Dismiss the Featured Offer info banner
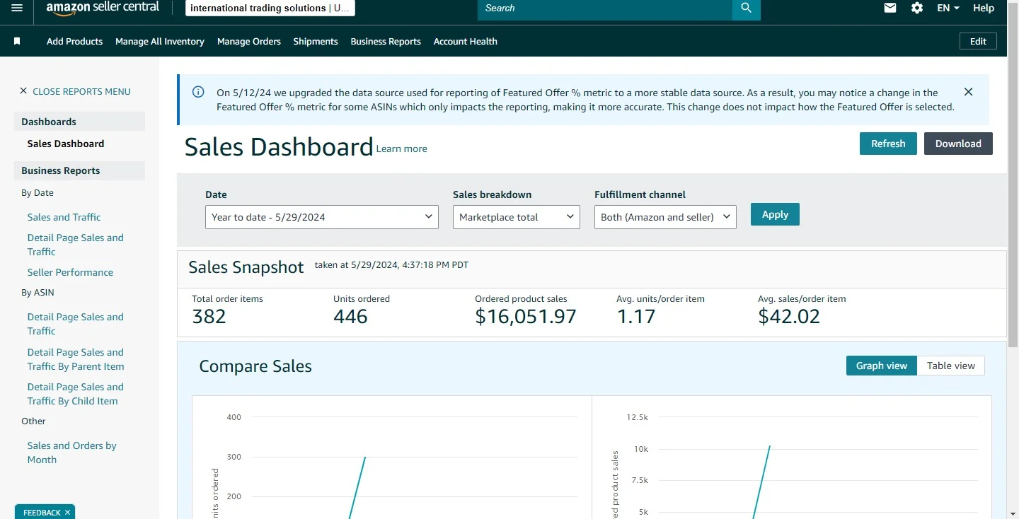This screenshot has width=1019, height=519. point(968,92)
